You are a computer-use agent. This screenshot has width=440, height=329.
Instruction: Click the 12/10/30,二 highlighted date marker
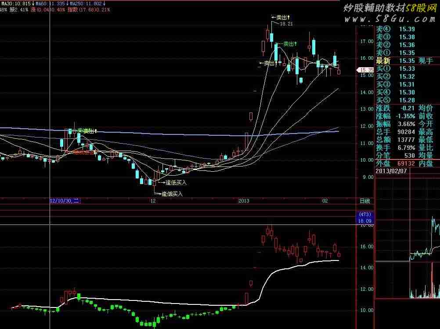point(65,201)
